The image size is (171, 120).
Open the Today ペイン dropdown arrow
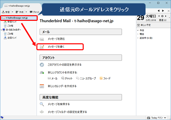tap(165, 118)
